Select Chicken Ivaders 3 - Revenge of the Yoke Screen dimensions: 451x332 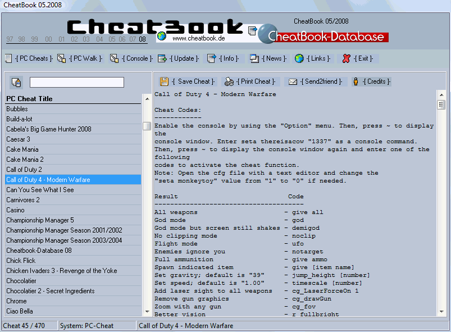coord(74,271)
